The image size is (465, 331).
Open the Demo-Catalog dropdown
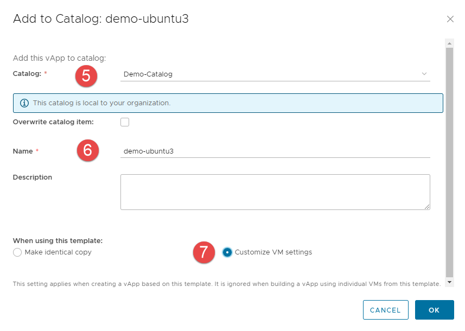click(x=271, y=74)
